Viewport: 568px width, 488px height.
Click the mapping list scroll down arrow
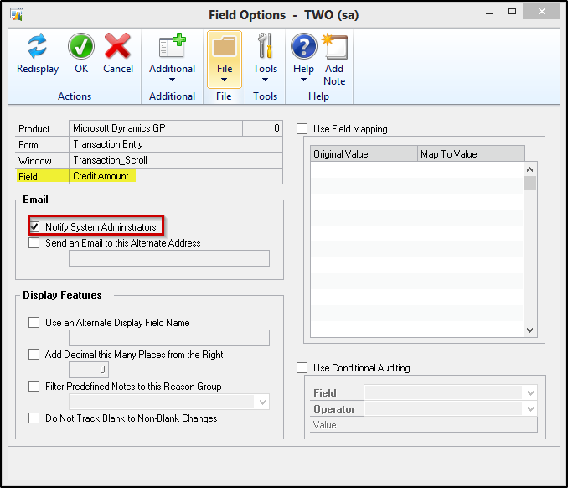530,330
